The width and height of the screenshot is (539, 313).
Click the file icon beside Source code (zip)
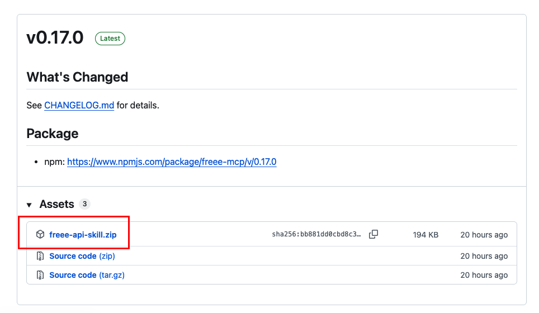pyautogui.click(x=40, y=256)
